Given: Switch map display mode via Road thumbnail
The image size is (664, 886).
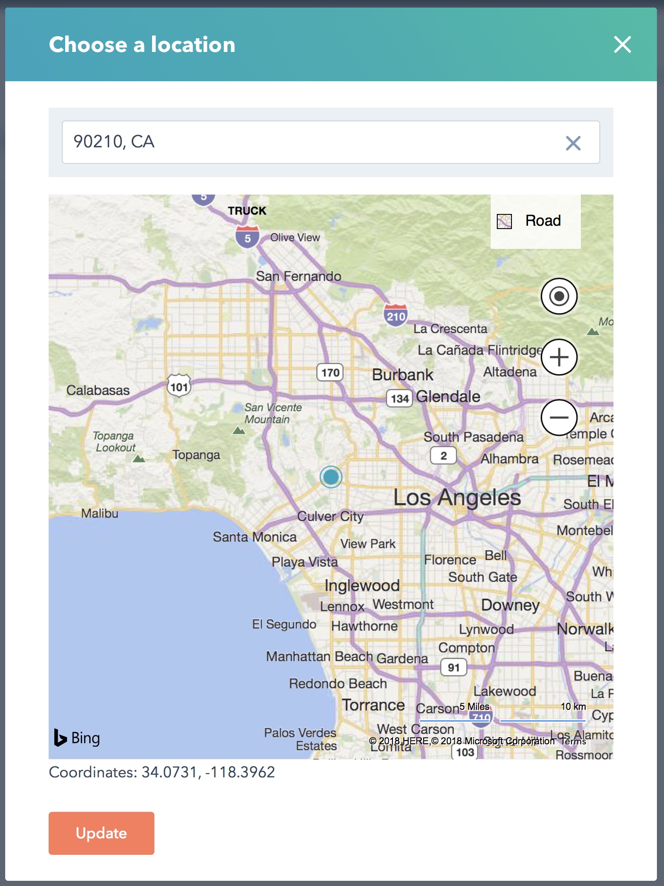Looking at the screenshot, I should [505, 220].
